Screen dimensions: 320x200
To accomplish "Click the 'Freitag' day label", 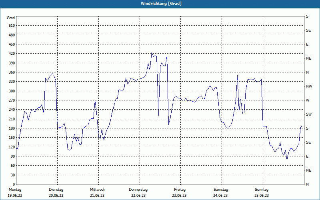I will 180,190.
